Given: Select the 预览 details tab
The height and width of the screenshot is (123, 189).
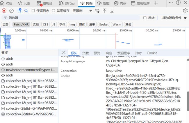Looking at the screenshot, I should tap(97, 53).
